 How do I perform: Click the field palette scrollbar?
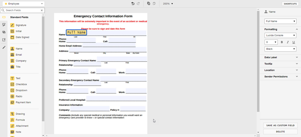tap(43, 69)
